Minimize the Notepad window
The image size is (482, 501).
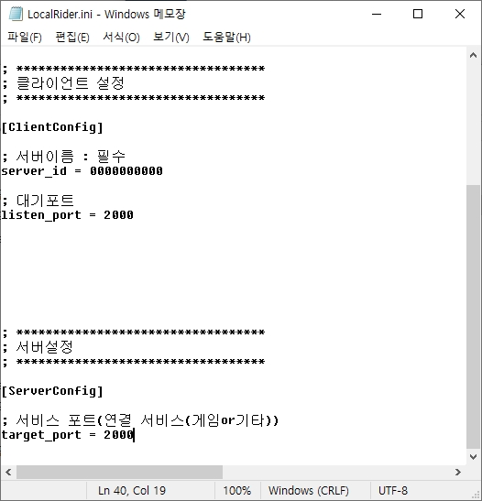[377, 14]
